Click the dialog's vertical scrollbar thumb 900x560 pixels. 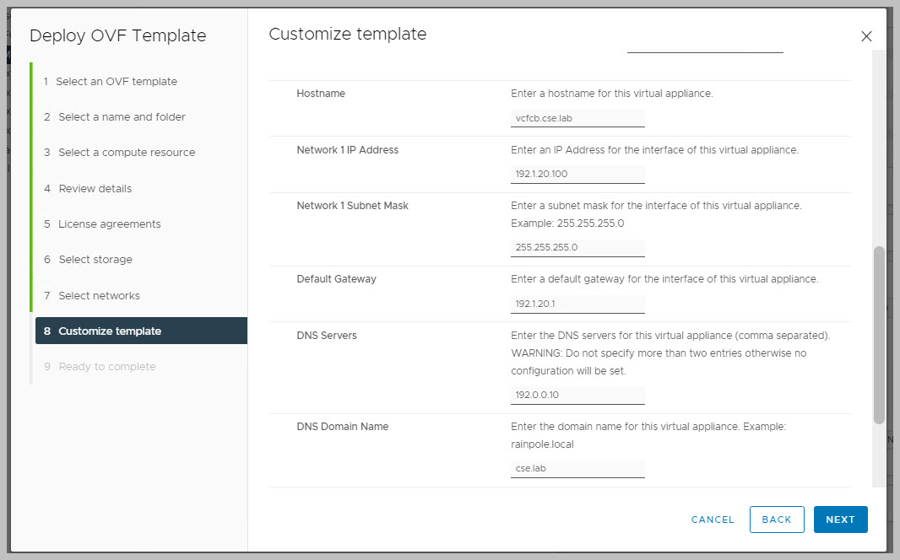(x=879, y=335)
